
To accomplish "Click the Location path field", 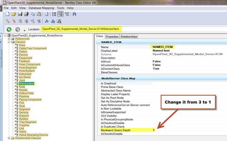I will (x=133, y=29).
